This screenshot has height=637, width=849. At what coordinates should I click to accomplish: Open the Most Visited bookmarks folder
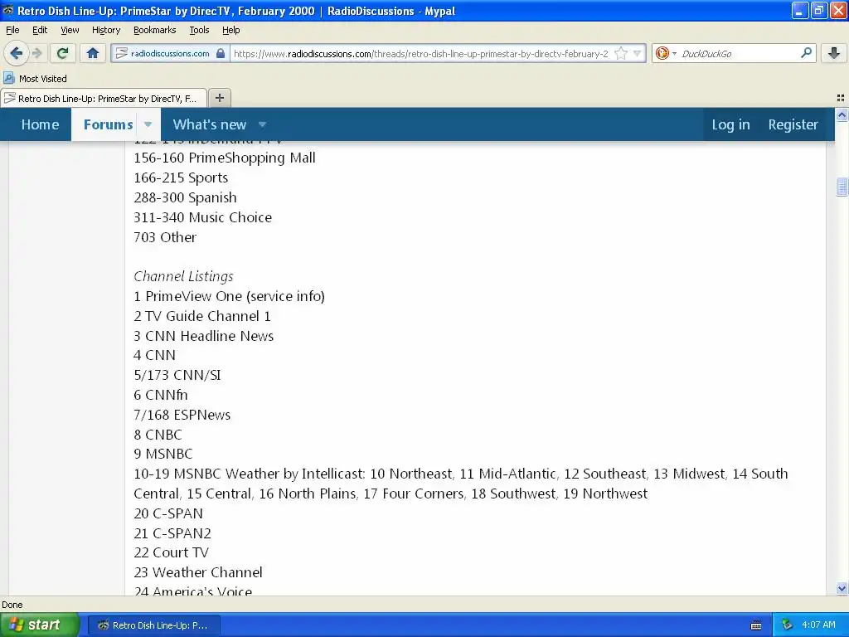(35, 79)
